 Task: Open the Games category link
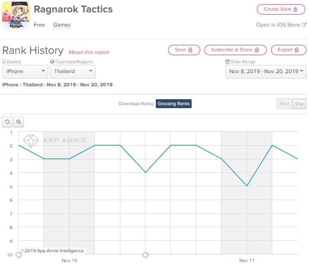pos(62,25)
